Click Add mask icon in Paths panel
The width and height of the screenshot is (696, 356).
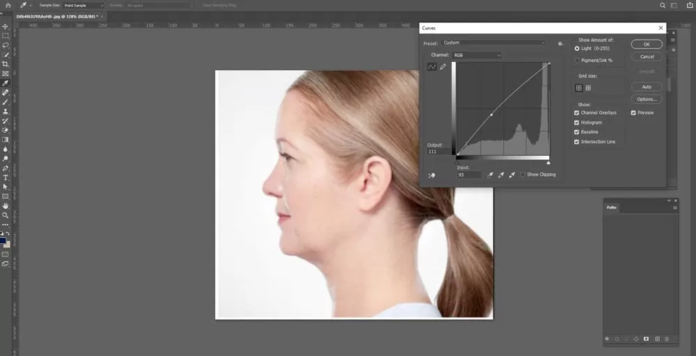(646, 339)
